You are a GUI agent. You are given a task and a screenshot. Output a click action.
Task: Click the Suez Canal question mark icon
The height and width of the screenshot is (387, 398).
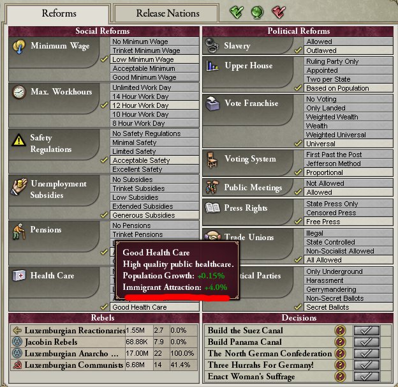[x=341, y=330]
